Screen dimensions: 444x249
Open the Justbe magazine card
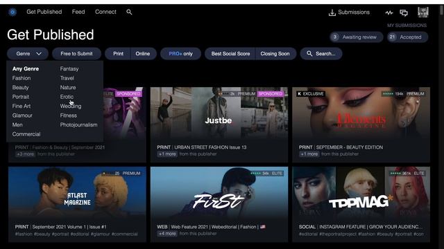pyautogui.click(x=219, y=124)
